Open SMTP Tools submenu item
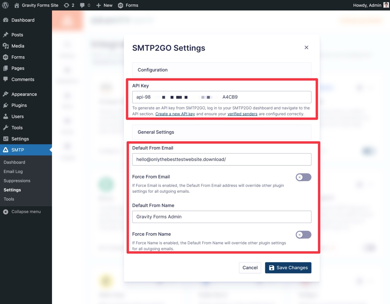This screenshot has width=390, height=304. [9, 199]
